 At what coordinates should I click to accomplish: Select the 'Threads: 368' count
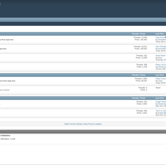pos(141,65)
